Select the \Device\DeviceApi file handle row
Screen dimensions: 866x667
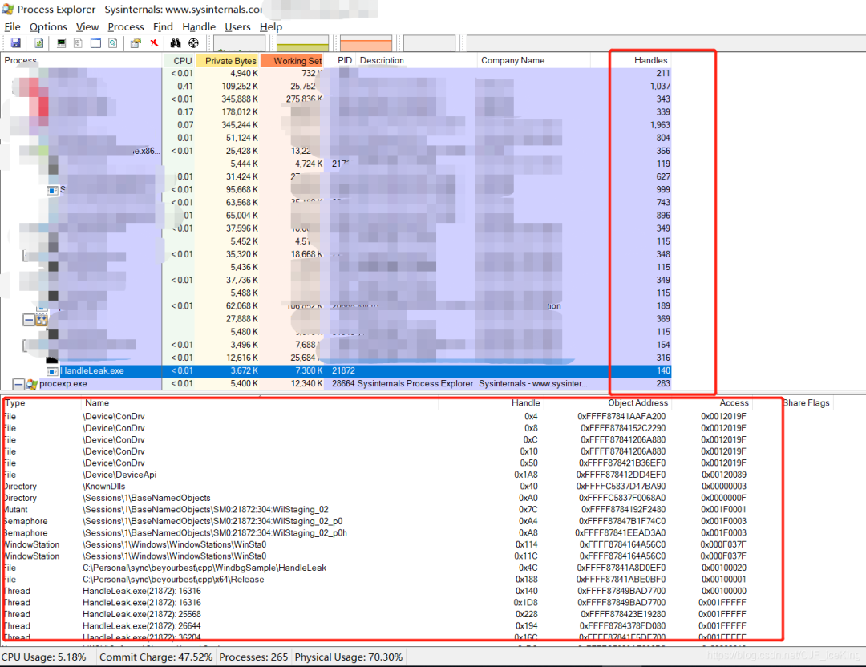click(378, 475)
